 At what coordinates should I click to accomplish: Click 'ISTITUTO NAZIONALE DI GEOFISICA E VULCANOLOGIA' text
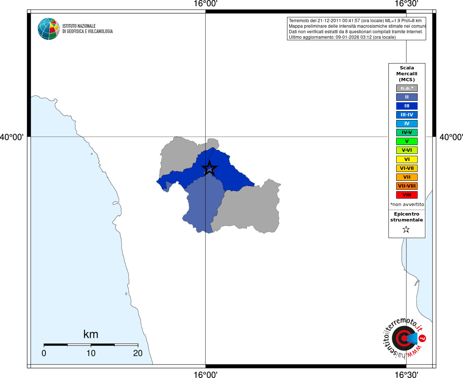[87, 29]
